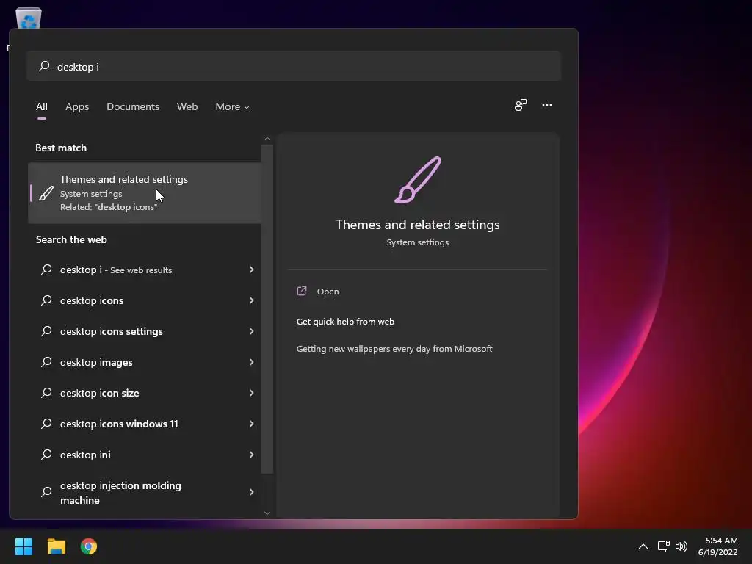Screen dimensions: 752x564
Task: Open 'Getting new wallpapers every day from Microsoft'
Action: click(394, 349)
